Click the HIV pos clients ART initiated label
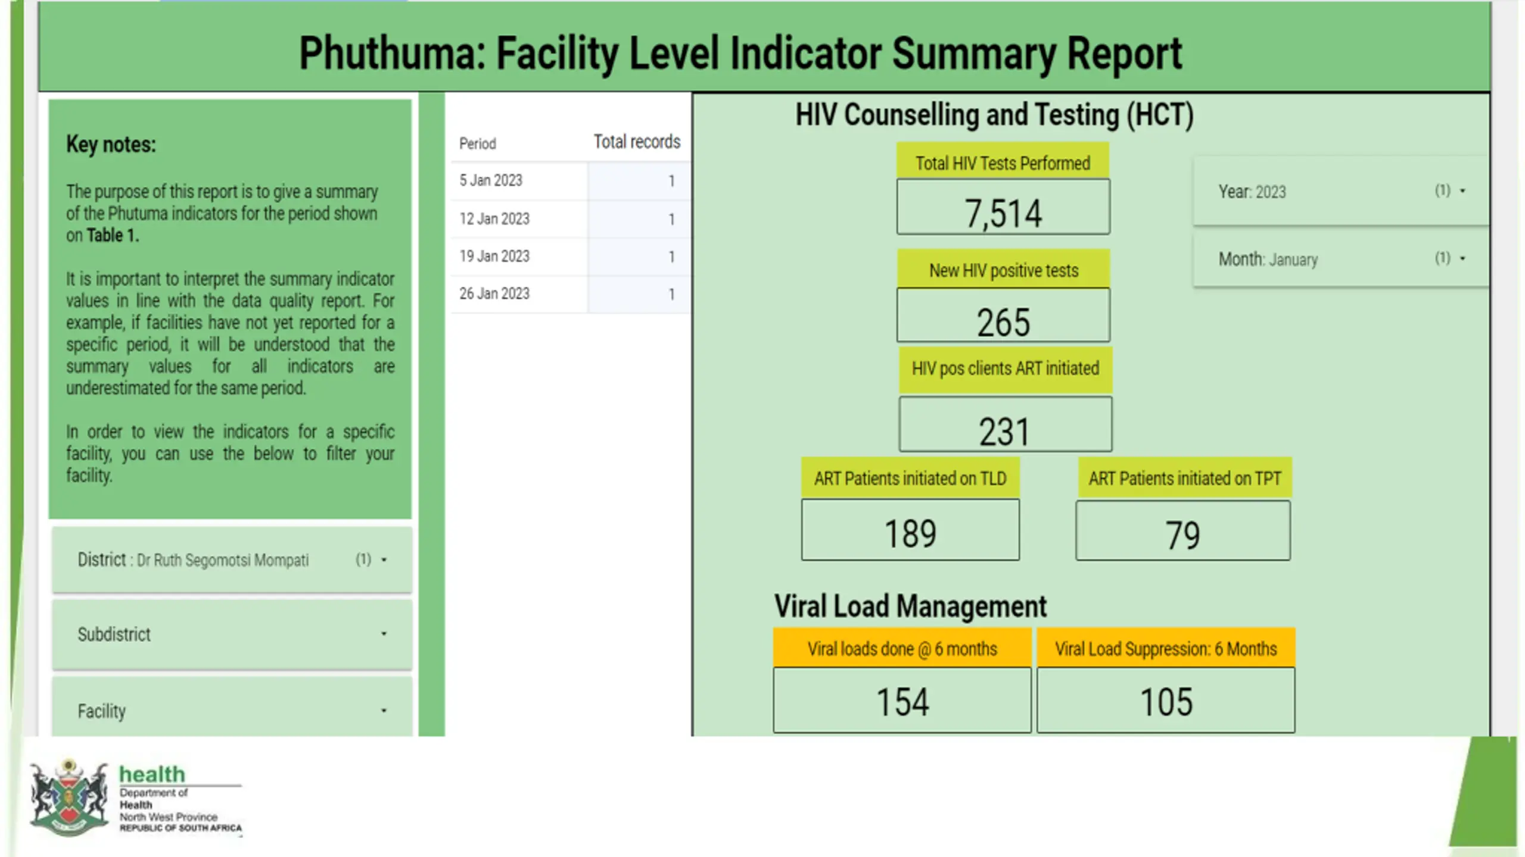Image resolution: width=1525 pixels, height=857 pixels. (x=1005, y=369)
